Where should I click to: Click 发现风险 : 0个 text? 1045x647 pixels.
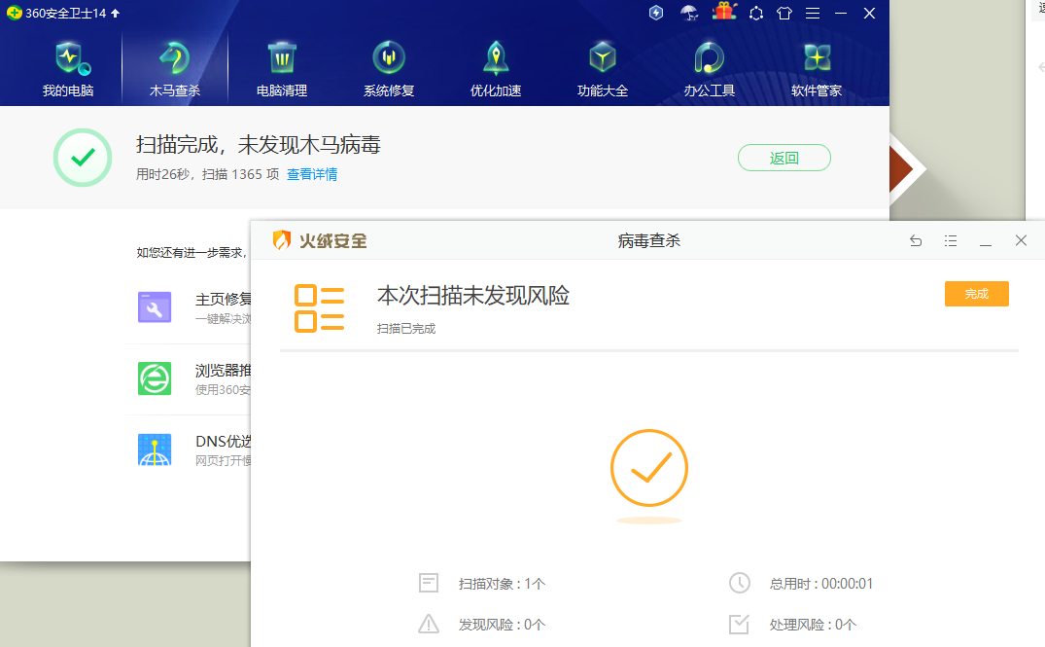point(502,625)
